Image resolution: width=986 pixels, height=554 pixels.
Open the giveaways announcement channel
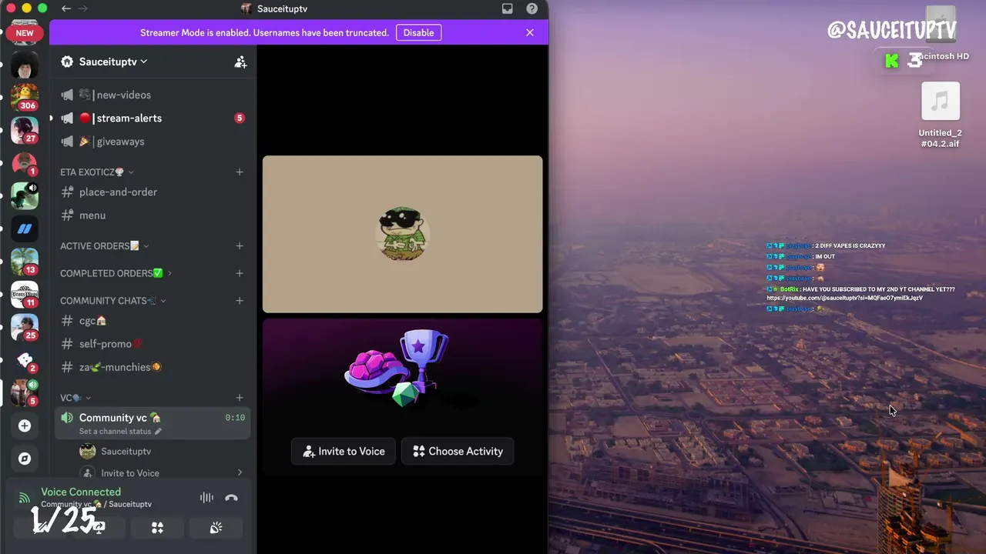[x=153, y=142]
